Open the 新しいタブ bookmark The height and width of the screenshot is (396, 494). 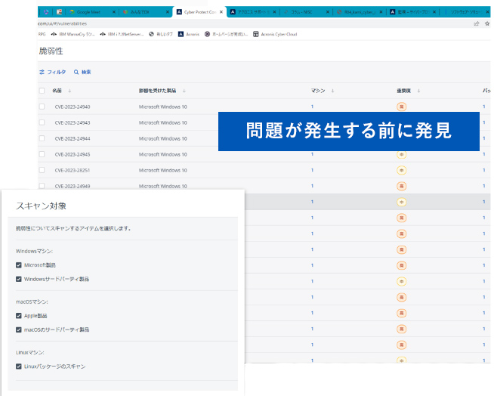point(161,34)
